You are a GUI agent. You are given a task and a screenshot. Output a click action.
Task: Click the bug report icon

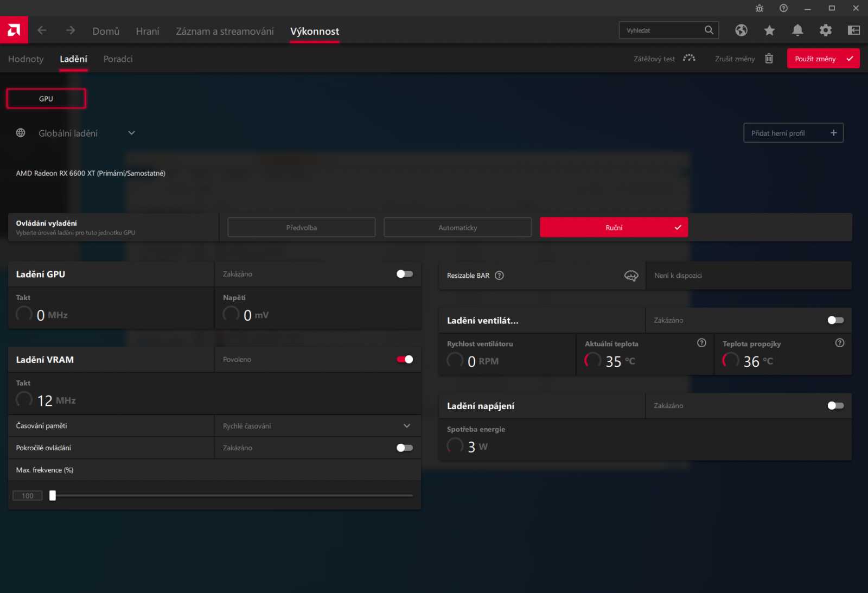point(759,8)
